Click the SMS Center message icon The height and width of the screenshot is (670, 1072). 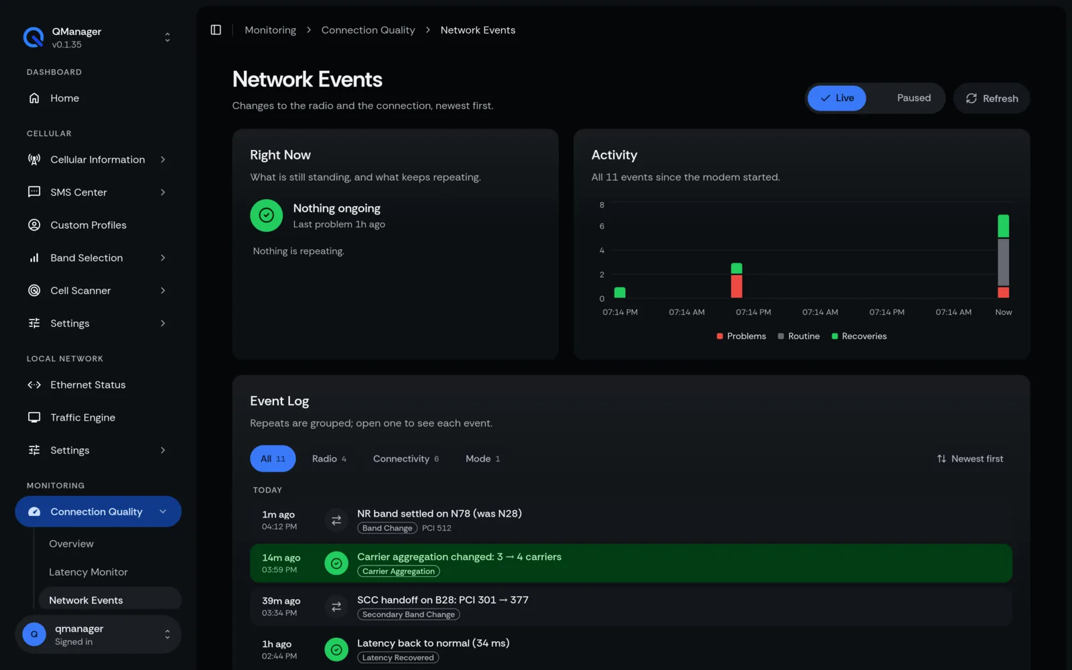[34, 192]
